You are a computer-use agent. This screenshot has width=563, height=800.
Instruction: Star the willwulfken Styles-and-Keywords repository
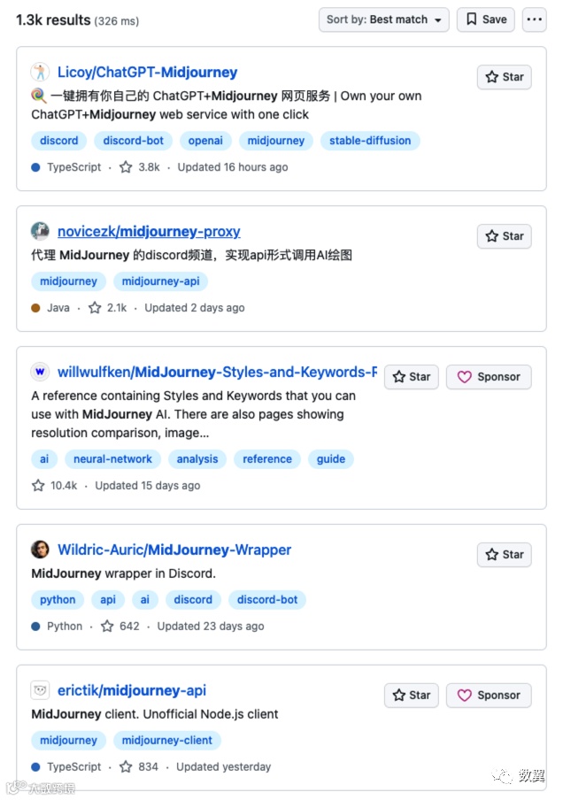pos(412,377)
